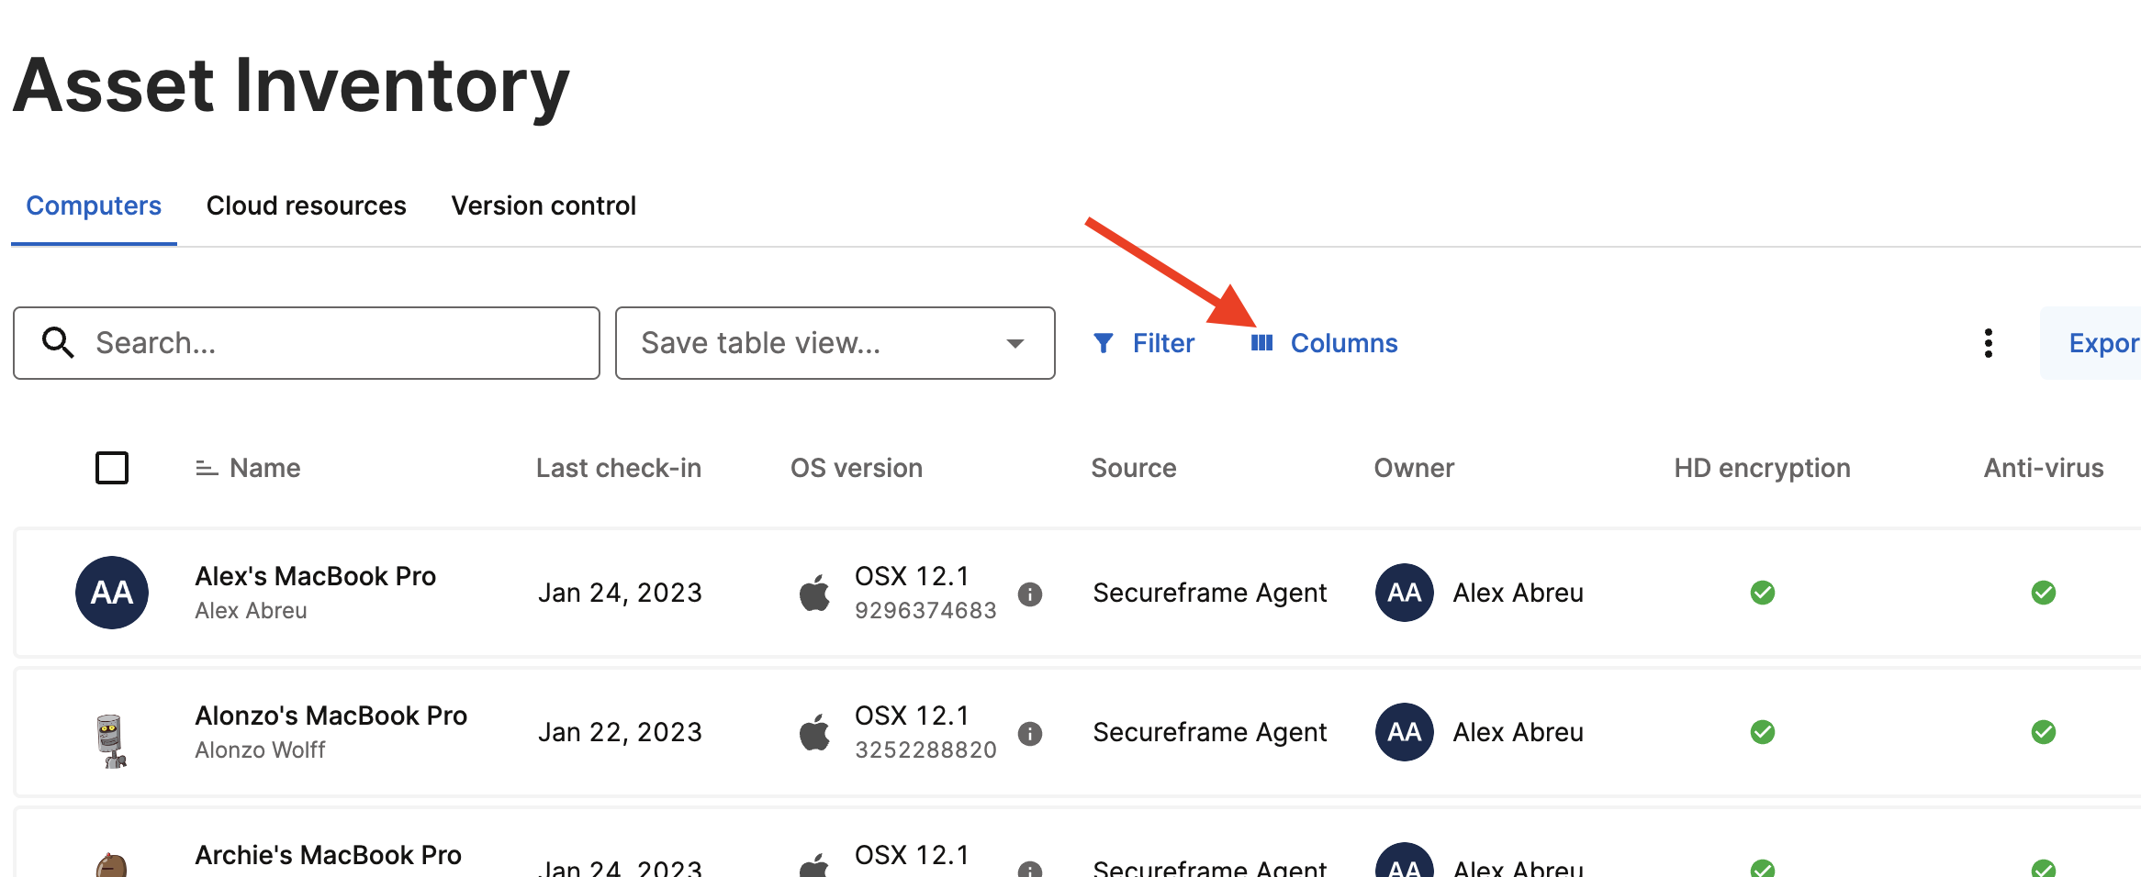2141x877 pixels.
Task: Click into the Search input field
Action: coord(306,343)
